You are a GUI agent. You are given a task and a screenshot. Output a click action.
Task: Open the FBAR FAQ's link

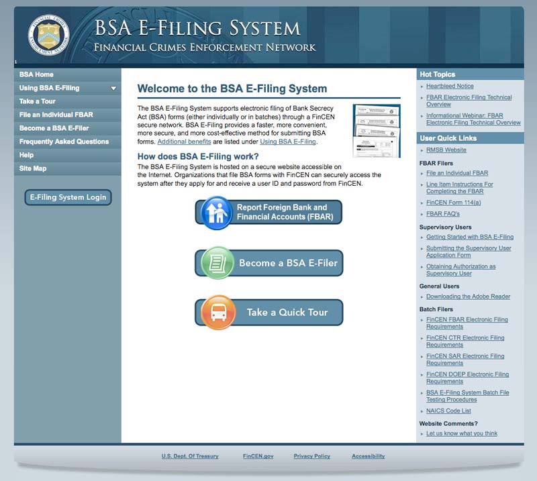pyautogui.click(x=443, y=213)
